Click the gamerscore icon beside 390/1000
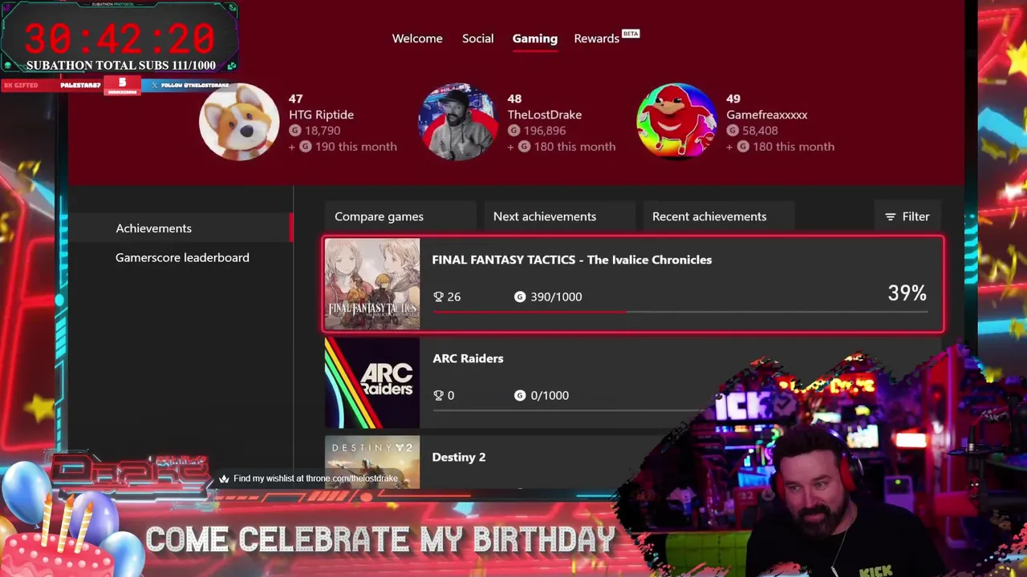The width and height of the screenshot is (1027, 577). point(520,297)
